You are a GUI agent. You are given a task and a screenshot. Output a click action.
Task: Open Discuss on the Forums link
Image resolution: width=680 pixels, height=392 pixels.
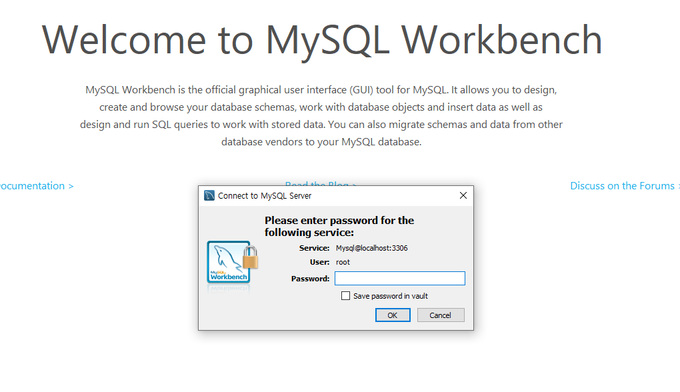click(x=625, y=186)
